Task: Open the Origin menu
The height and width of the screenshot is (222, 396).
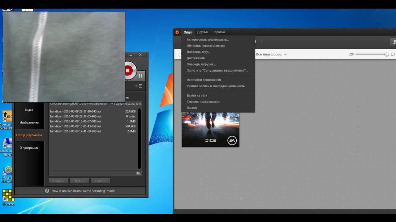Action: pyautogui.click(x=188, y=32)
